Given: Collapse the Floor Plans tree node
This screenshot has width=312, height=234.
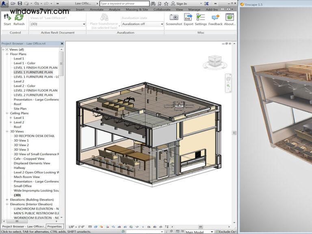Looking at the screenshot, I should point(7,54).
